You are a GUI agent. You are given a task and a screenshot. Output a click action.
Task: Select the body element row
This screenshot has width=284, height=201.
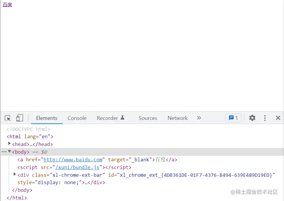coord(142,152)
